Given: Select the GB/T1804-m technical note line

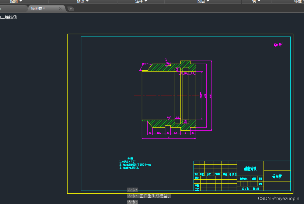Looking at the screenshot, I should (x=135, y=165).
